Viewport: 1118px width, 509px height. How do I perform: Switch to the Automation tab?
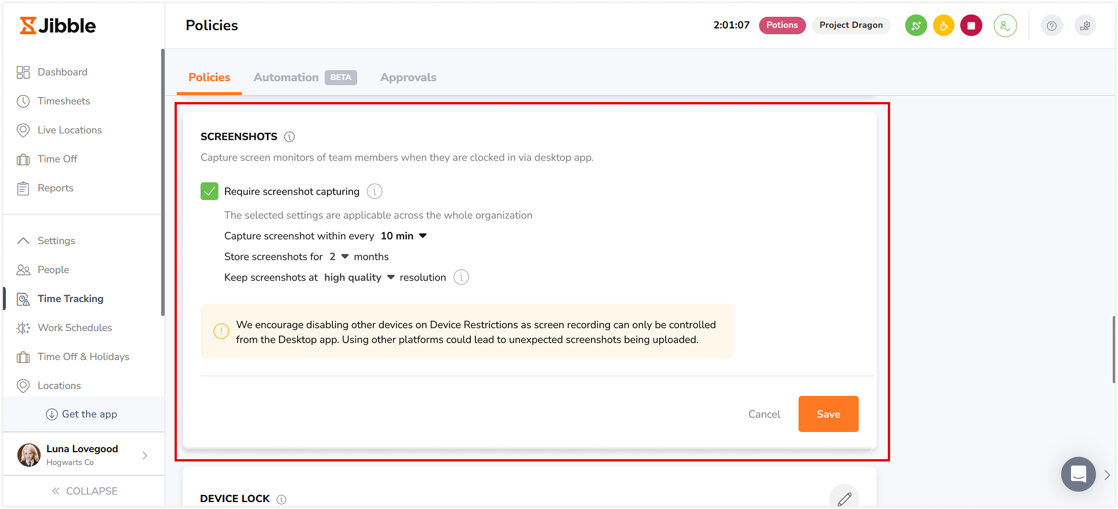point(286,78)
